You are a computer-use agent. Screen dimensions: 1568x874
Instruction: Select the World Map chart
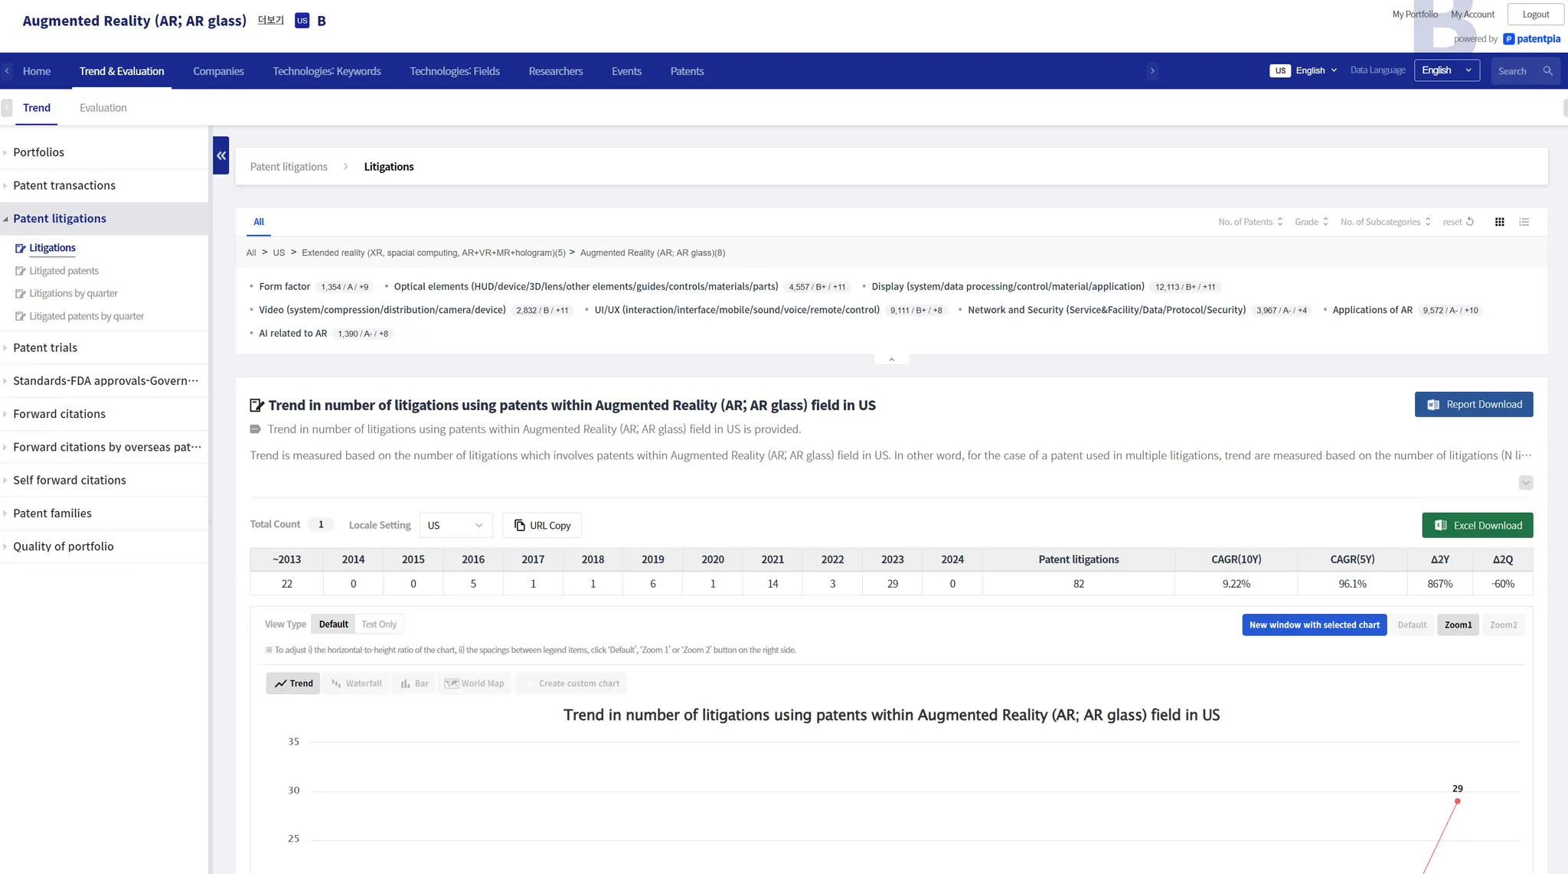point(475,683)
